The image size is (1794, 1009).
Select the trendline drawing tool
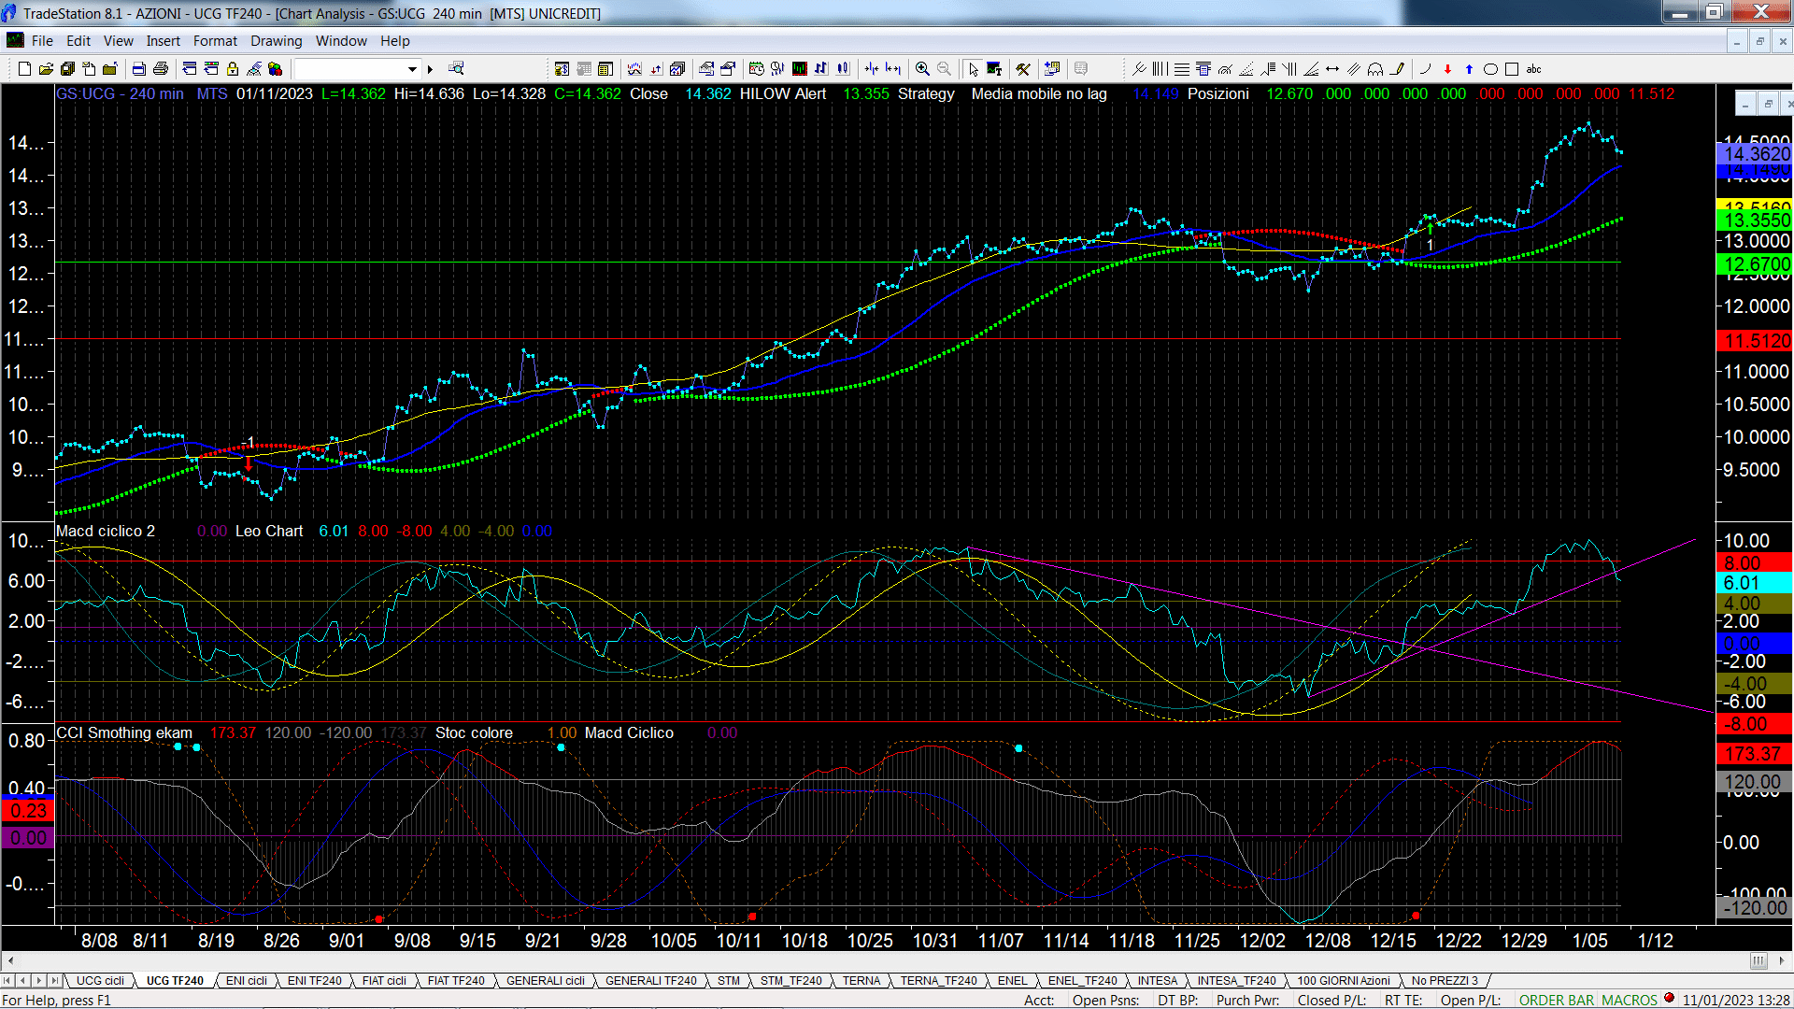[x=1139, y=68]
